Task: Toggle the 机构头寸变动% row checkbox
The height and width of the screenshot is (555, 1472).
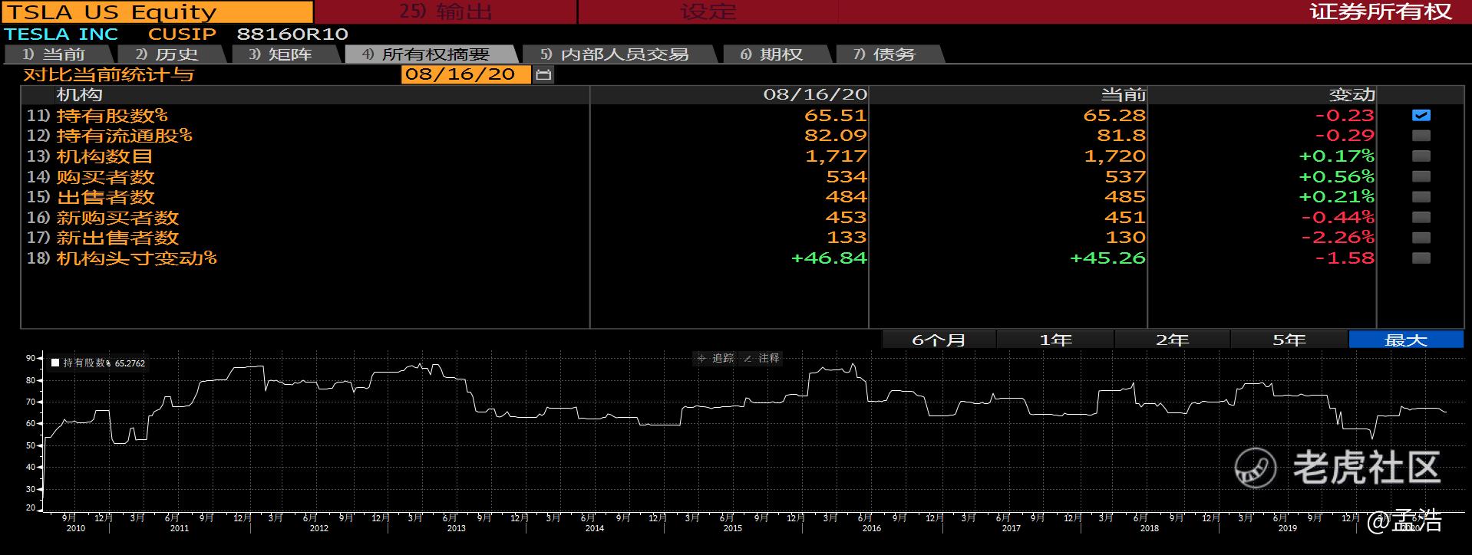Action: 1421,258
